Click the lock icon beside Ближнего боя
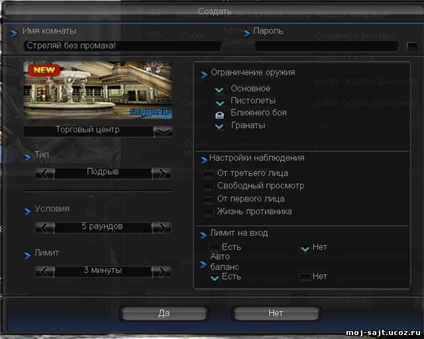Image resolution: width=424 pixels, height=339 pixels. pos(219,115)
